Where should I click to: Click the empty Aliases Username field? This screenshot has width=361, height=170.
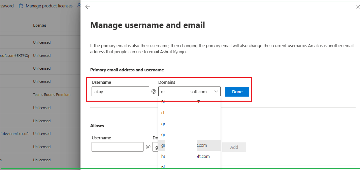point(118,147)
